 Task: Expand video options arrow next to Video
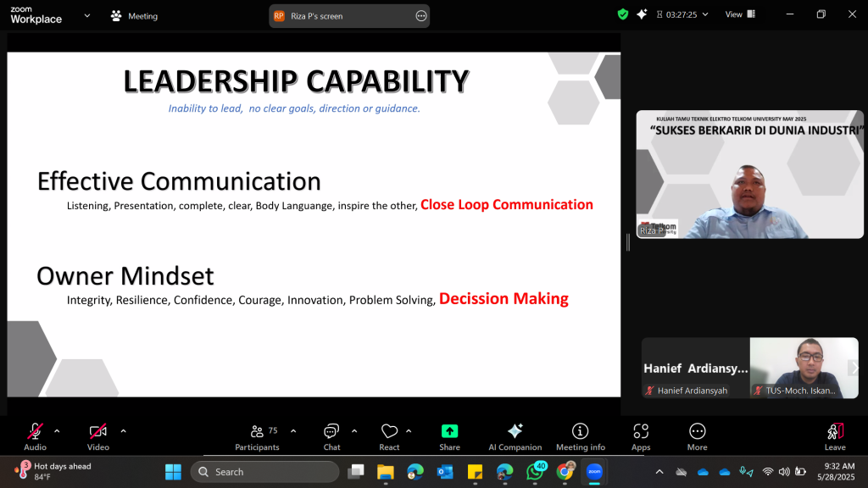(x=124, y=431)
